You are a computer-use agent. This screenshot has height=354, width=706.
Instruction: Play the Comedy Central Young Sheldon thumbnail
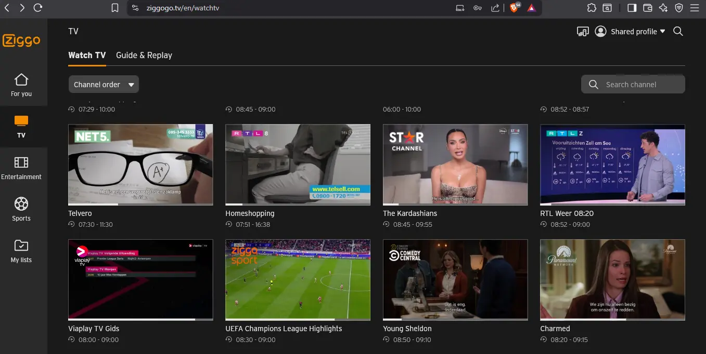455,280
